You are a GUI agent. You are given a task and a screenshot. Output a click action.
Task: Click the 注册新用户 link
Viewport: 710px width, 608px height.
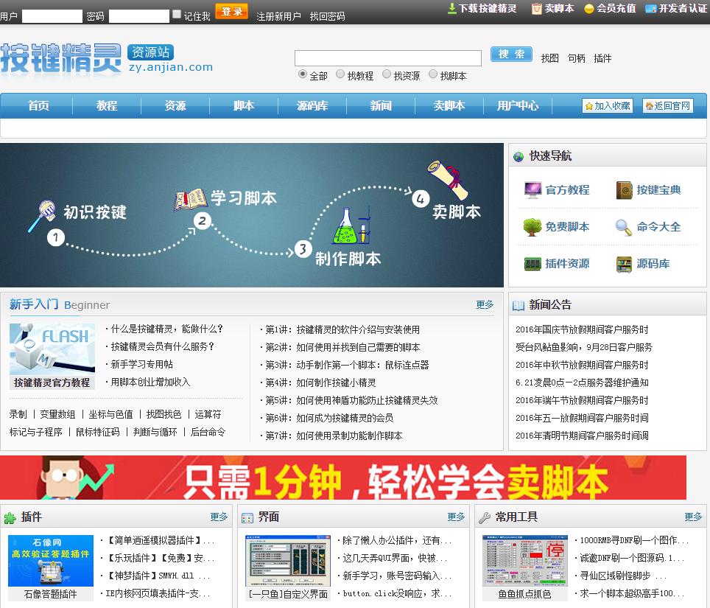[278, 17]
